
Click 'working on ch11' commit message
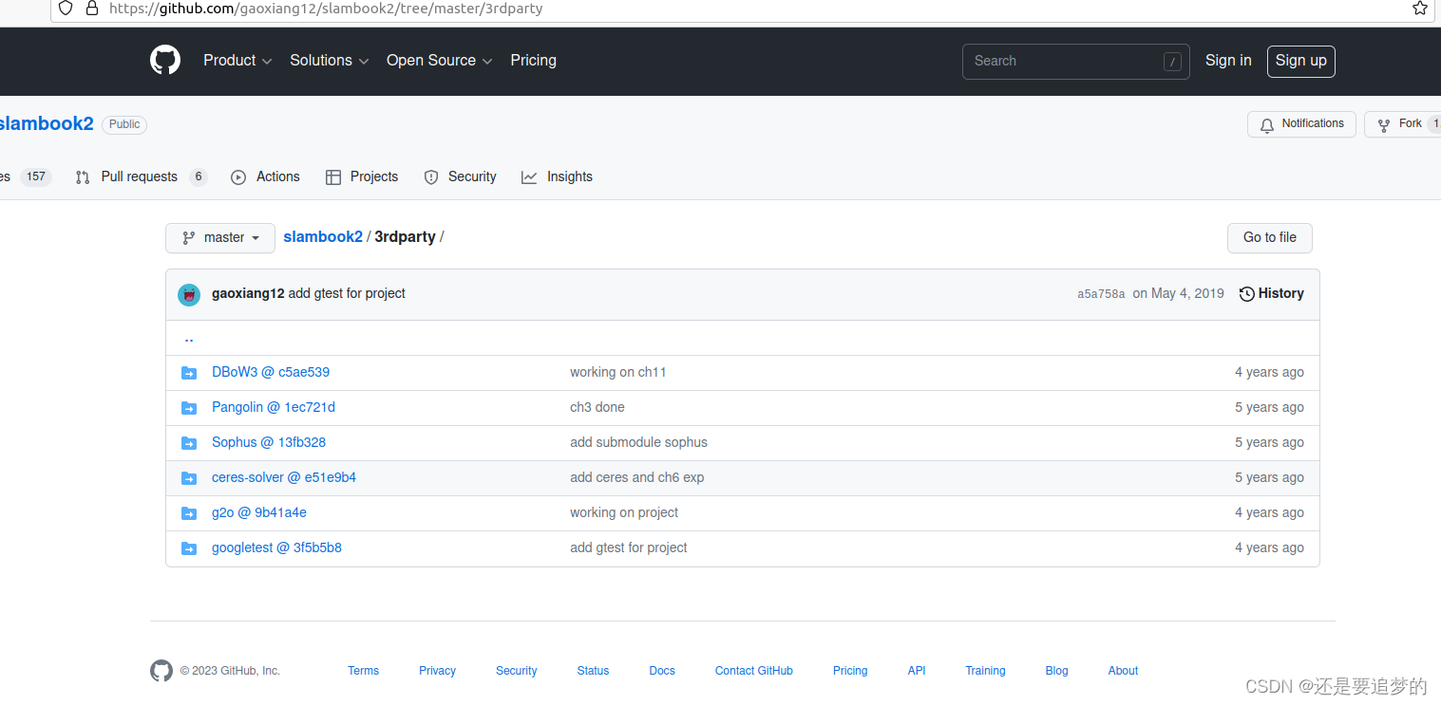(x=618, y=373)
